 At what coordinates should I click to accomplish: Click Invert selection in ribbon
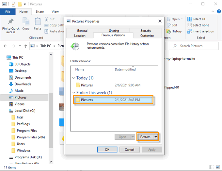click(201, 31)
